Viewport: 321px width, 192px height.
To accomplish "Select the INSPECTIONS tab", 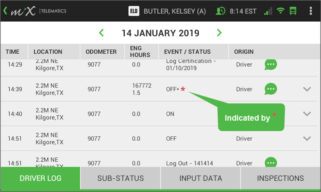I will click(x=280, y=178).
